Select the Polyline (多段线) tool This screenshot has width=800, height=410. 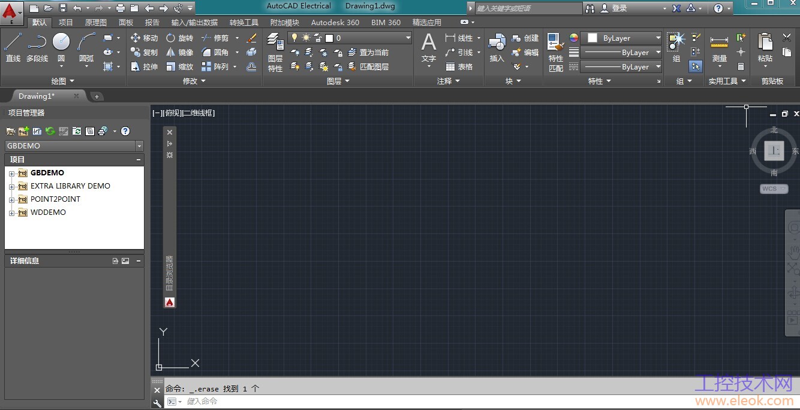click(37, 47)
